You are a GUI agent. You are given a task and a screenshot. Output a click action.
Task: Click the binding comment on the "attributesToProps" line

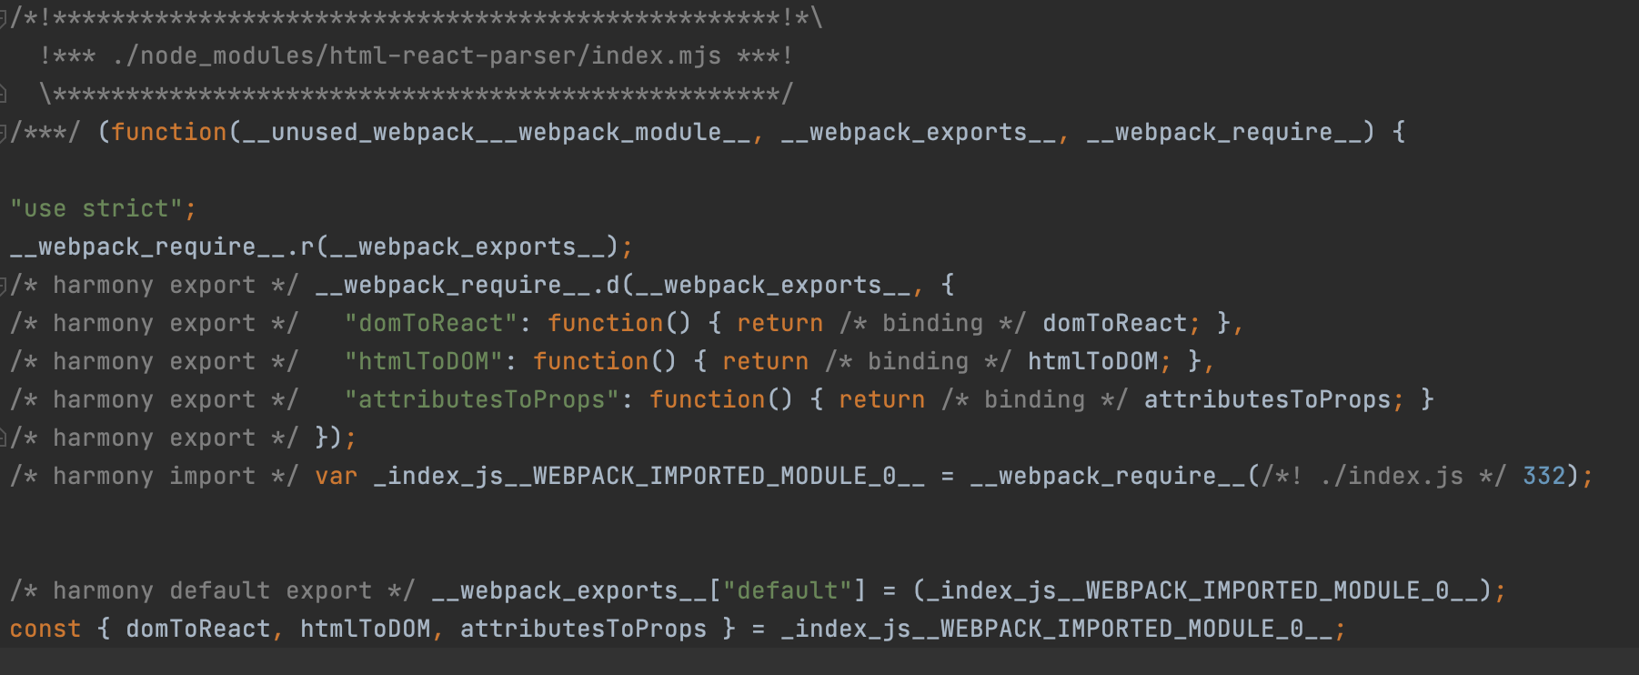tap(1035, 399)
